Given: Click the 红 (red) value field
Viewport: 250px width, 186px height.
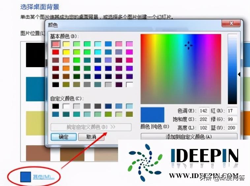Looking at the screenshot, I should 232,111.
